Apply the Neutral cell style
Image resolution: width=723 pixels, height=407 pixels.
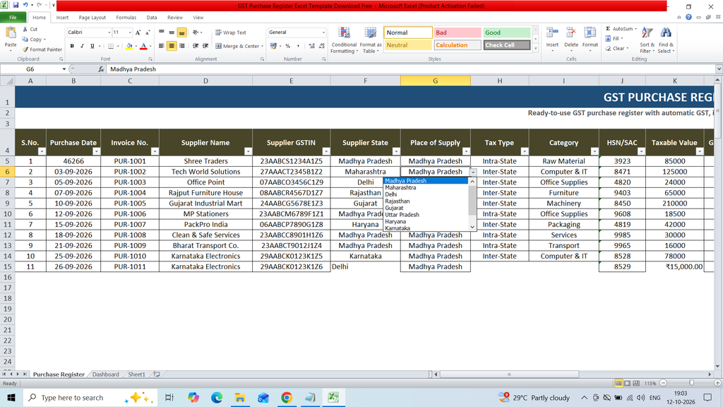pyautogui.click(x=407, y=45)
